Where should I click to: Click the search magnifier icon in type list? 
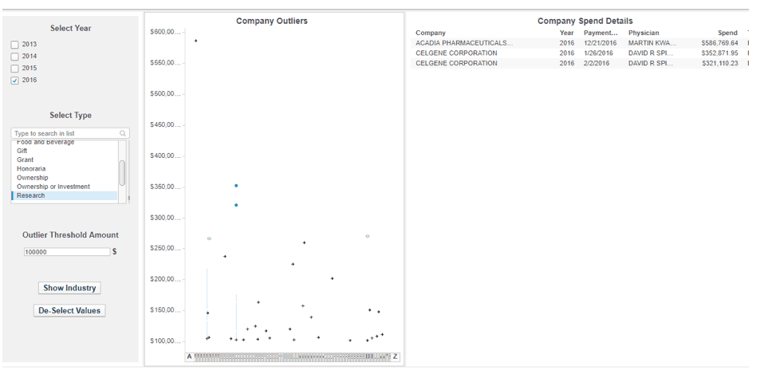tap(123, 134)
